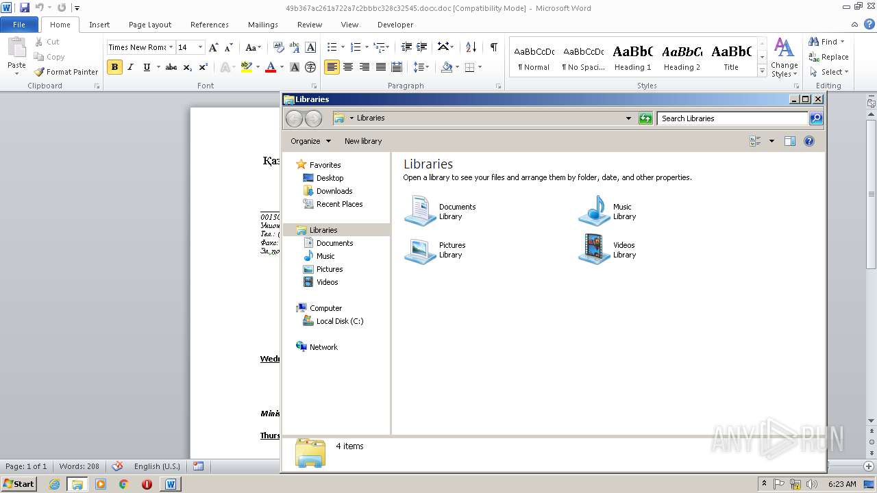This screenshot has width=877, height=493.
Task: Click the Shading color button
Action: point(447,67)
